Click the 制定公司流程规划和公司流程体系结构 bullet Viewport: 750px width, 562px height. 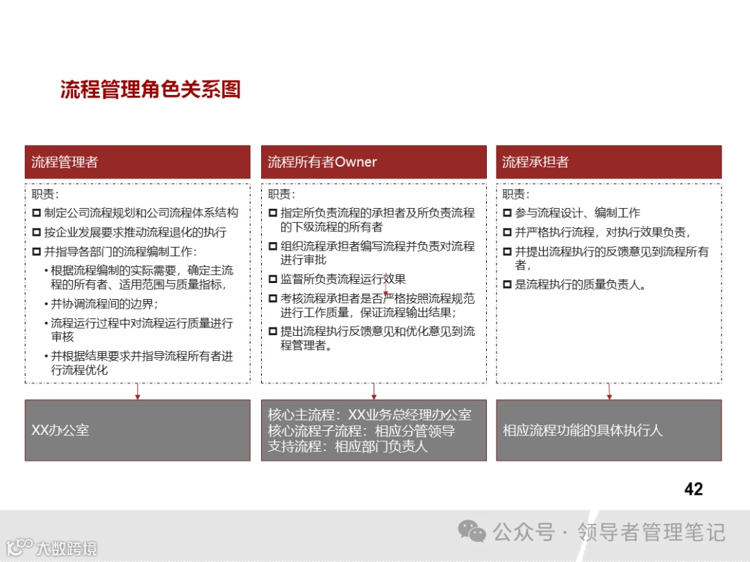(135, 213)
